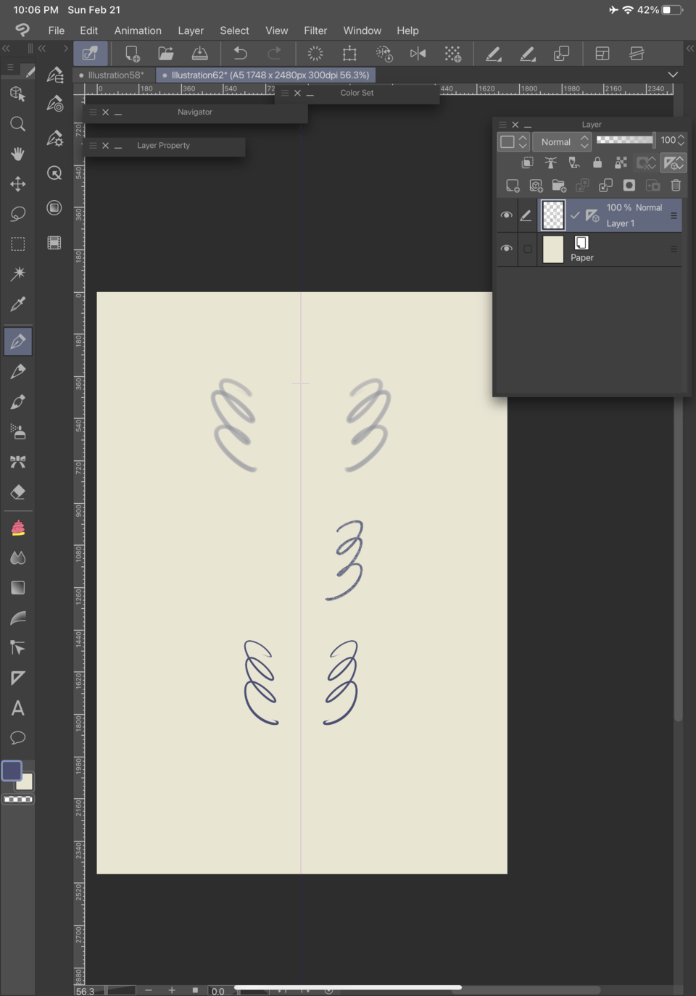Expand the right palette dock chevrons

690,49
